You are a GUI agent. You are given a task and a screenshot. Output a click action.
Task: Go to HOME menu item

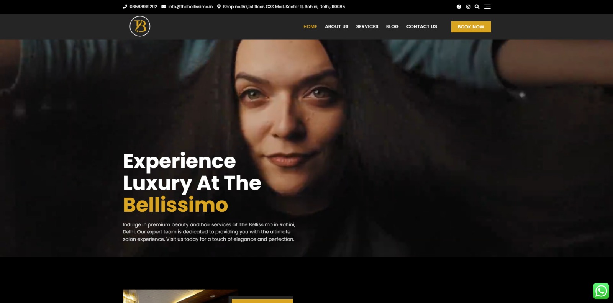310,26
